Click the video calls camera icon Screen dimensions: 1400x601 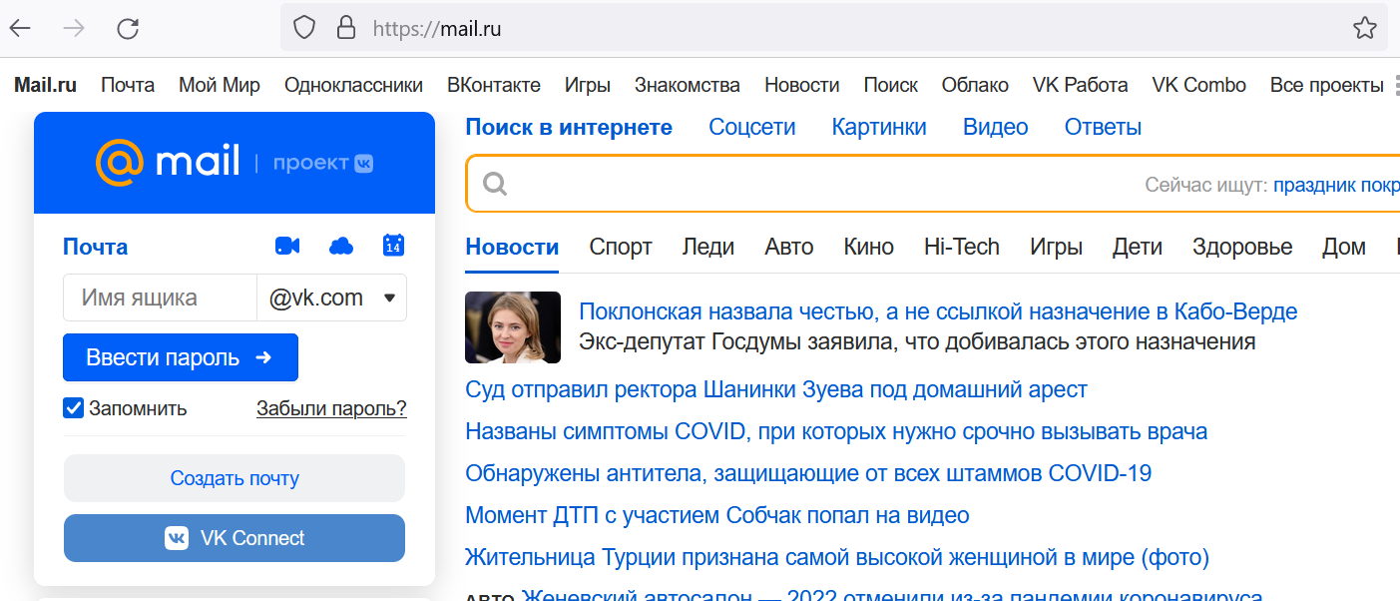[x=287, y=246]
